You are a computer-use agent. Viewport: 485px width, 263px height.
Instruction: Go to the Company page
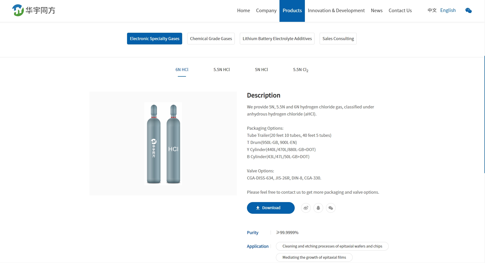(x=266, y=10)
